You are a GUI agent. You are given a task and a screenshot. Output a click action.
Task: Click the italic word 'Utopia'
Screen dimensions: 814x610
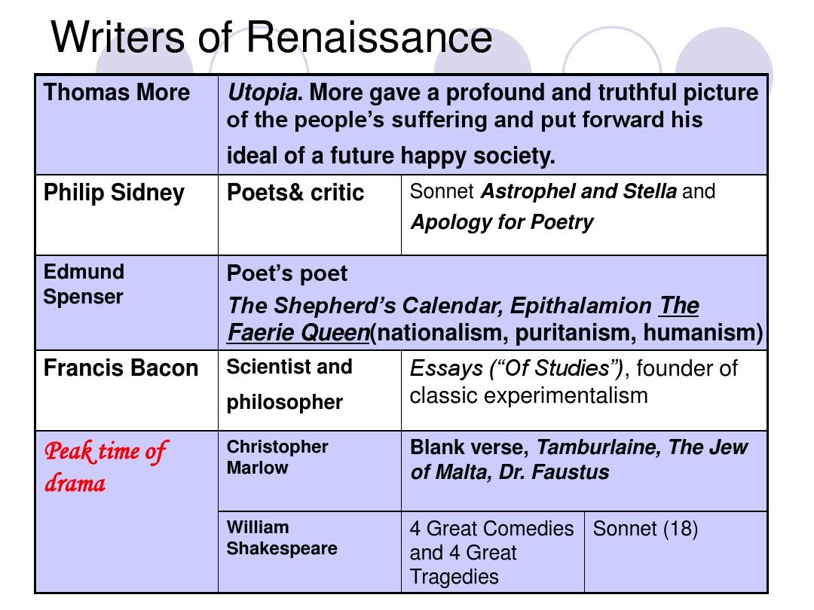tap(262, 93)
